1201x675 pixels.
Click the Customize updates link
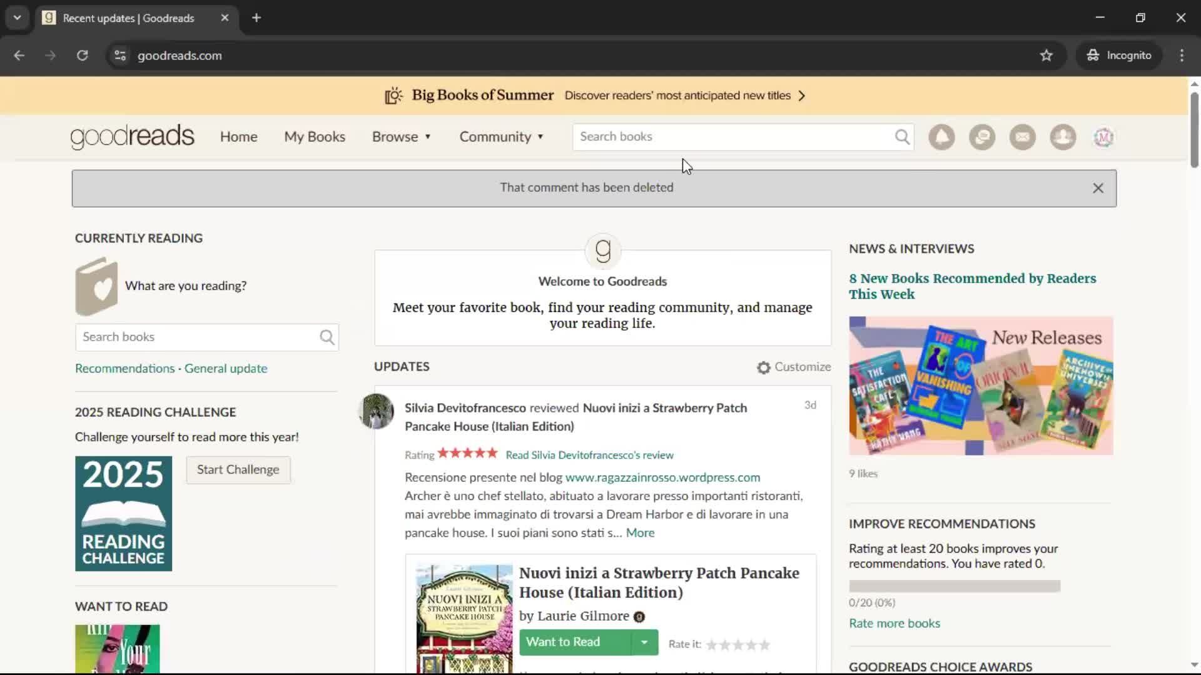click(803, 367)
